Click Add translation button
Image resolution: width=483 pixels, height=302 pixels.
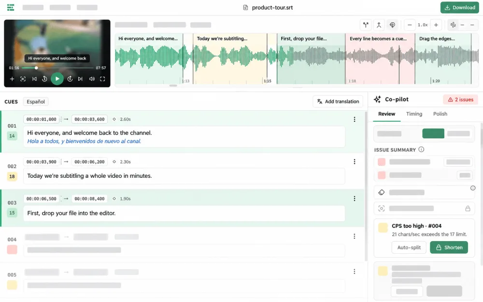coord(338,101)
